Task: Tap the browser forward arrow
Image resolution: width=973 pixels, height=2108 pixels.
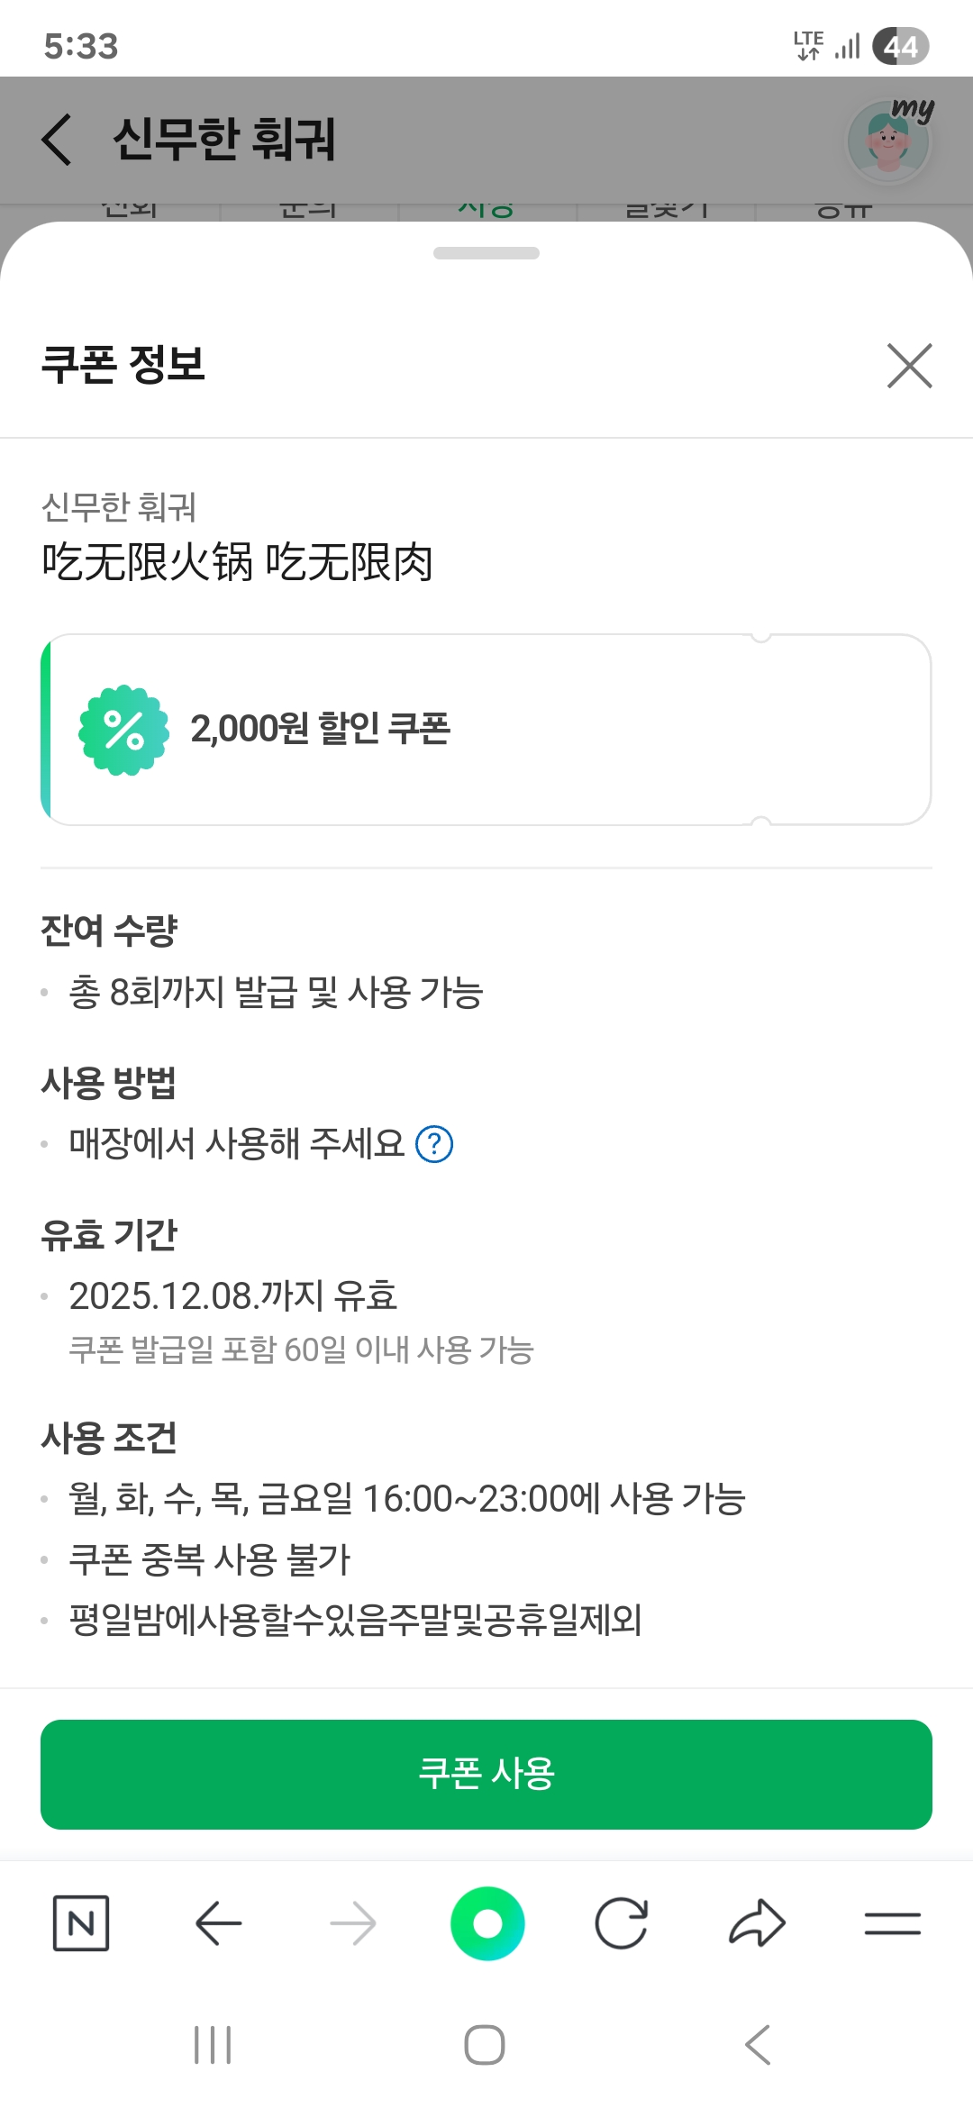Action: point(352,1923)
